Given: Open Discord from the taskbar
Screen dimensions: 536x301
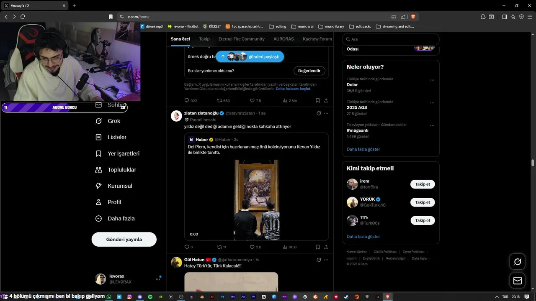Looking at the screenshot, I should pyautogui.click(x=140, y=296).
